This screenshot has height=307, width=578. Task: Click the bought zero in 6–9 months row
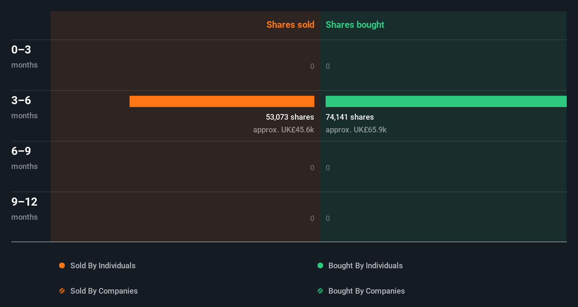[x=328, y=168]
